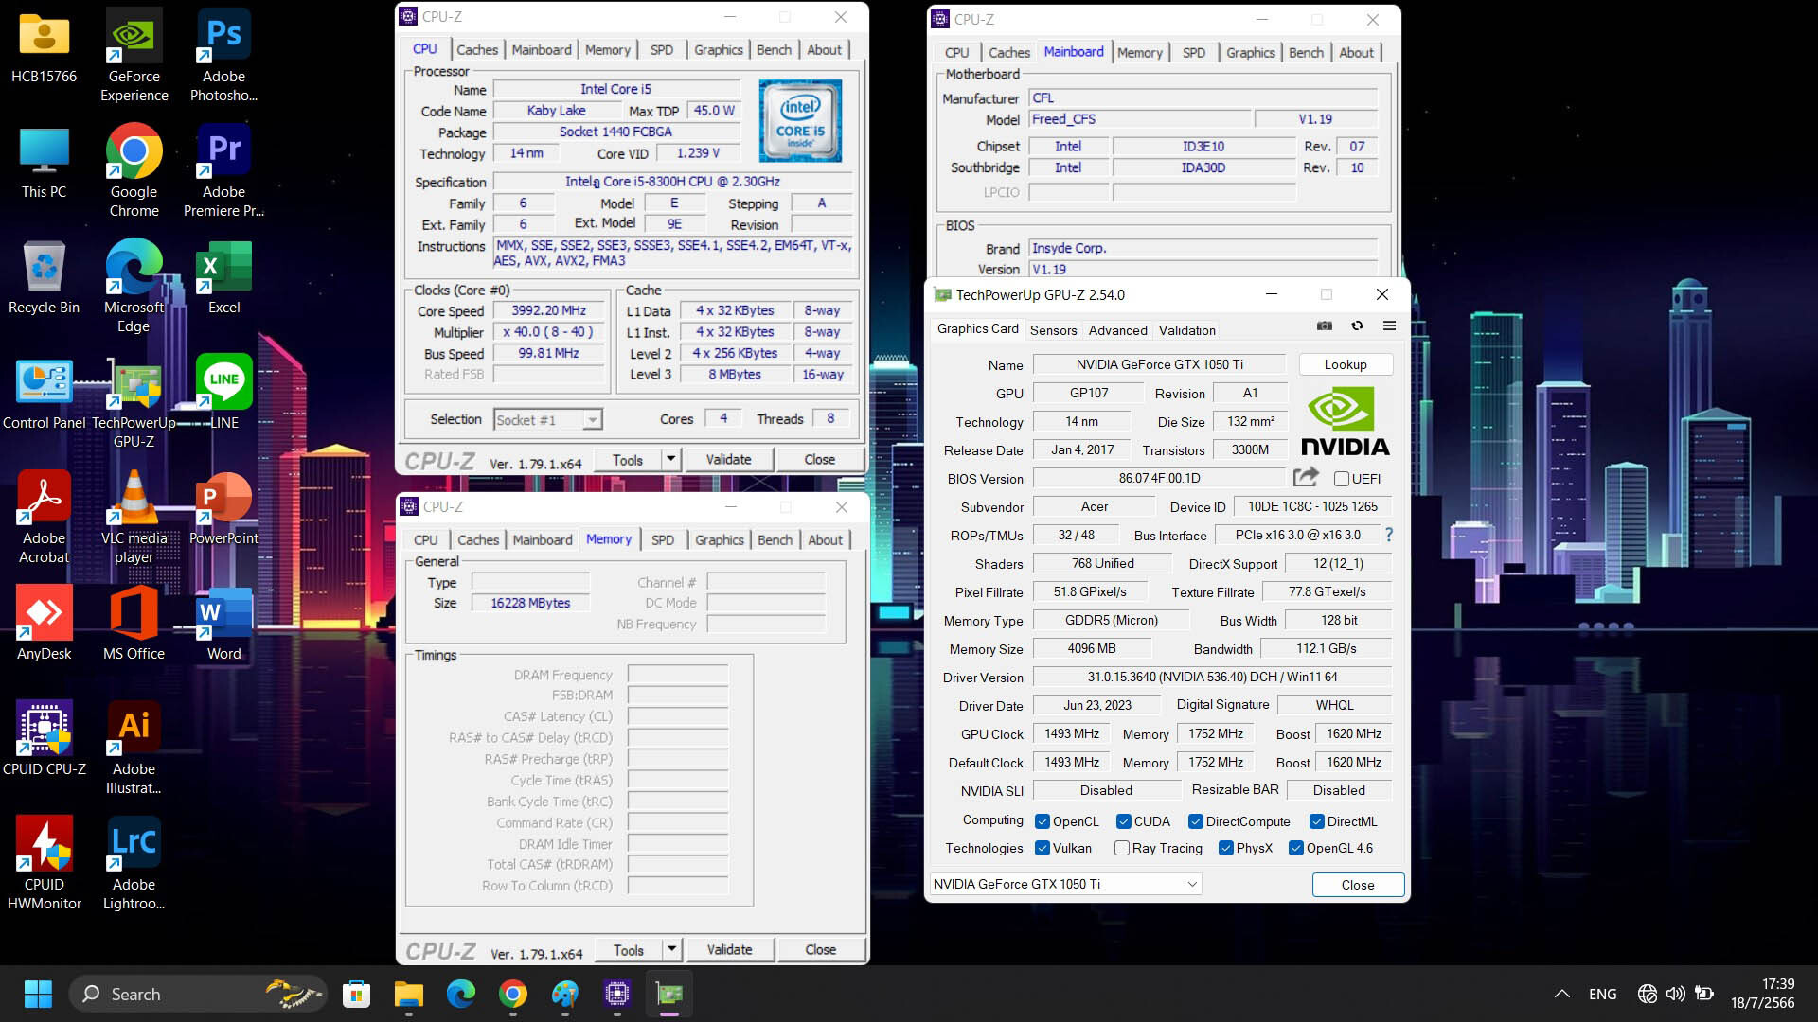Open Adobe Photoshop desktop shortcut

pos(223,55)
